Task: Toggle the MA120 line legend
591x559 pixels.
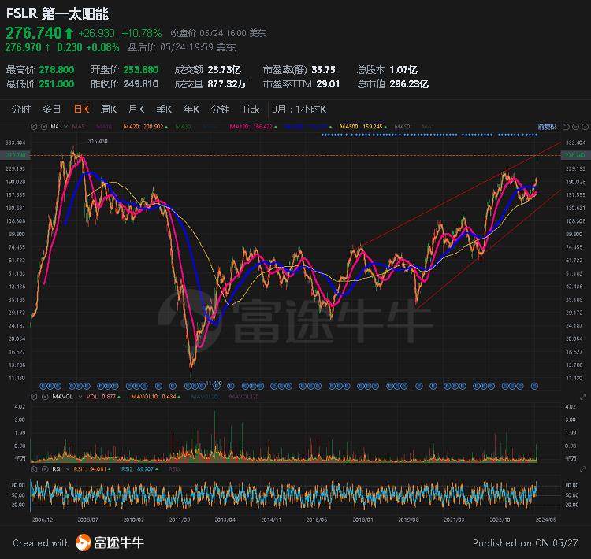Action: (252, 127)
